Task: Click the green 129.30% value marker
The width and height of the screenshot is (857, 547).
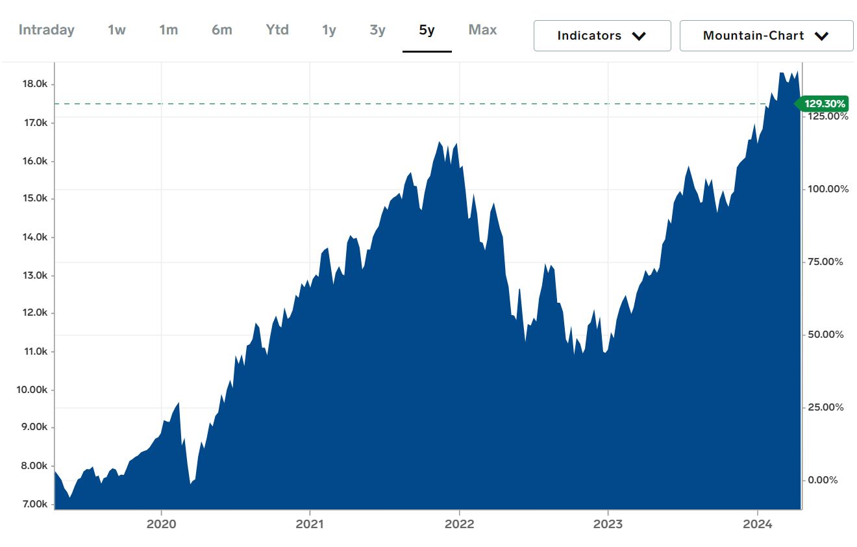Action: tap(824, 104)
